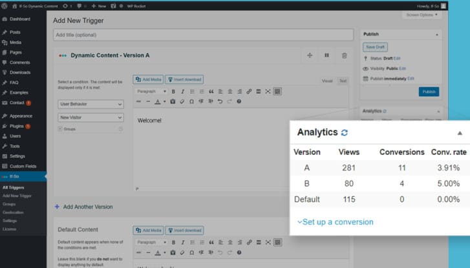
Task: Align text center in Version A editor
Action: click(x=230, y=92)
